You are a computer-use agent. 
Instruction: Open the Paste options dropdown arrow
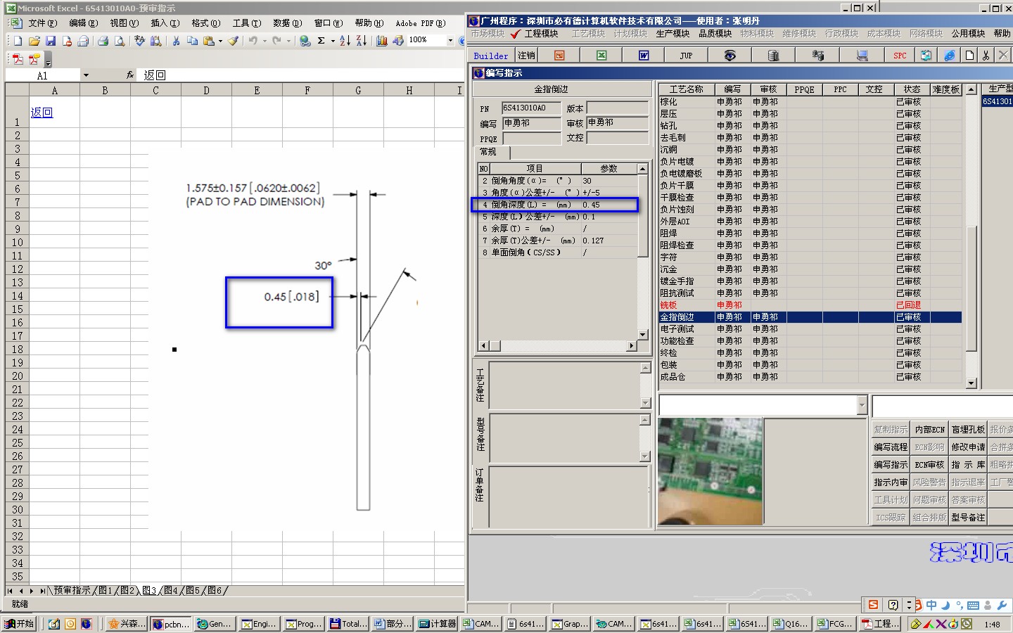220,41
